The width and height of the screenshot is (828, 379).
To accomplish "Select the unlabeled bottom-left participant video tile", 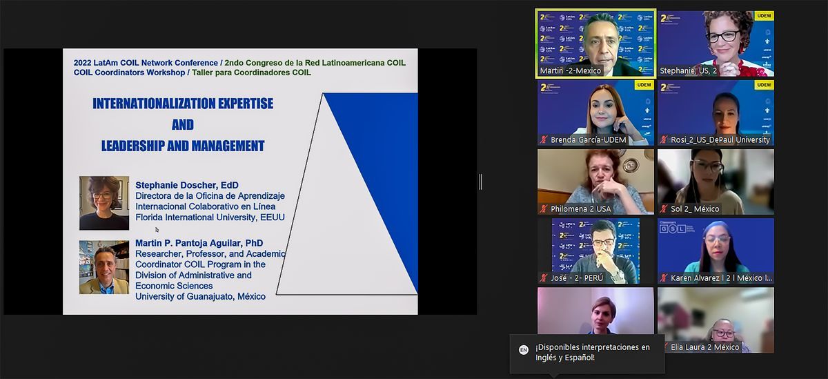I will point(596,311).
